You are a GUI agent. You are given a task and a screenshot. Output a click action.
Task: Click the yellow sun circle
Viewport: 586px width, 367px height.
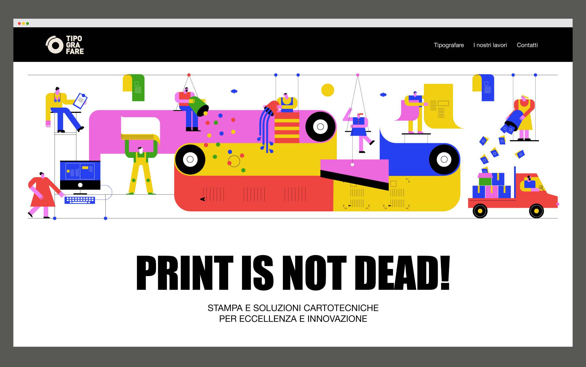[327, 90]
